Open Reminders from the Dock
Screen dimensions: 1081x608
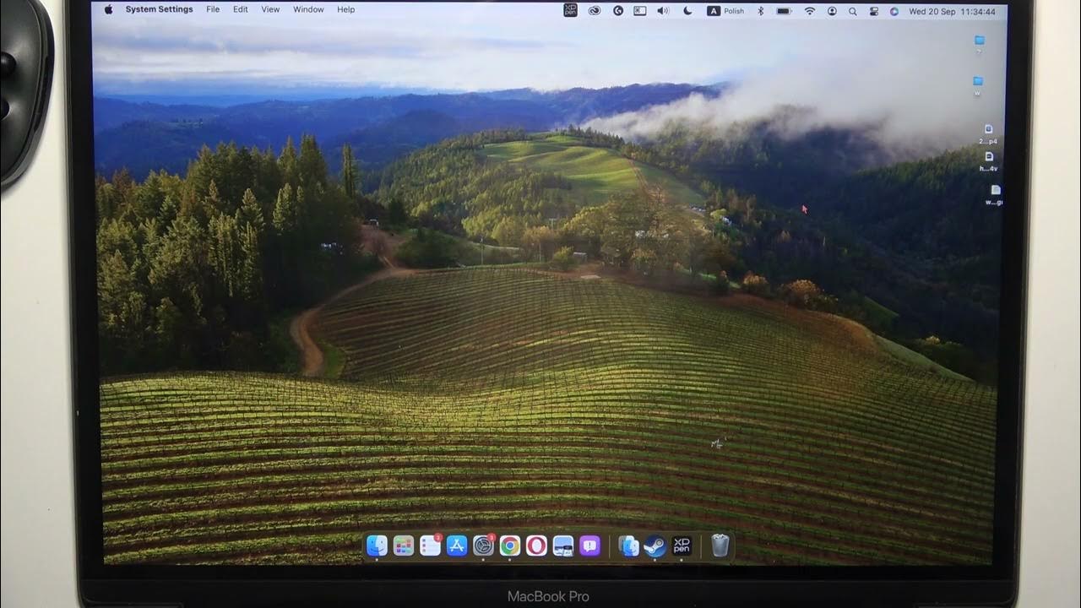[x=430, y=546]
